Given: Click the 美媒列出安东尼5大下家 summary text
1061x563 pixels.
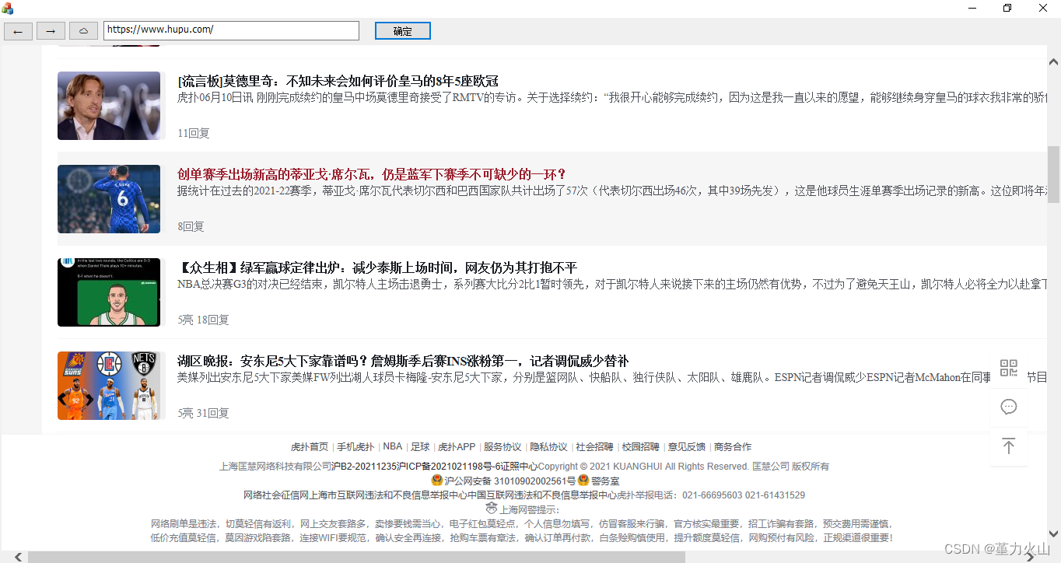Looking at the screenshot, I should point(611,377).
